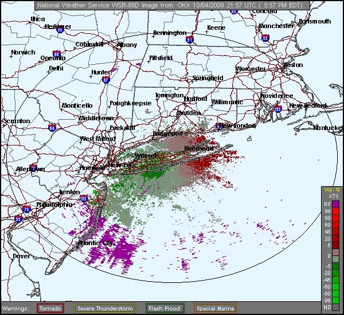344x315 pixels.
Task: Click the Norwich city label
Action: click(23, 52)
